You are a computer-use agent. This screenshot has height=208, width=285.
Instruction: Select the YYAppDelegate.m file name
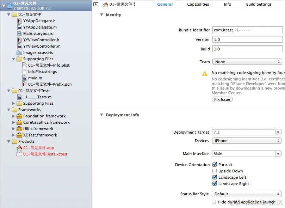pyautogui.click(x=40, y=27)
